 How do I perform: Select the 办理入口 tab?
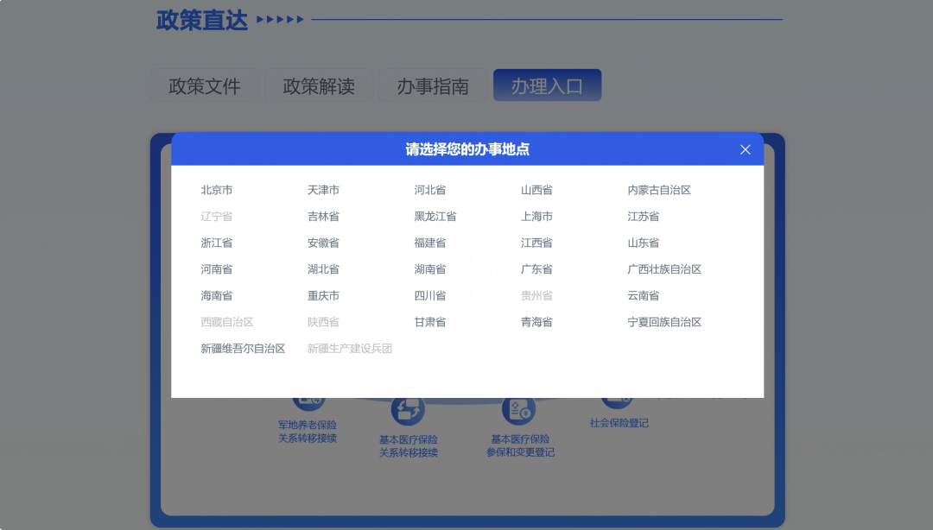click(547, 85)
